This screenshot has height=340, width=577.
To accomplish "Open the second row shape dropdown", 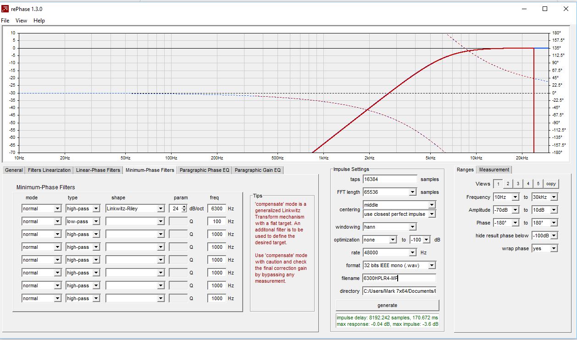I will pos(135,221).
